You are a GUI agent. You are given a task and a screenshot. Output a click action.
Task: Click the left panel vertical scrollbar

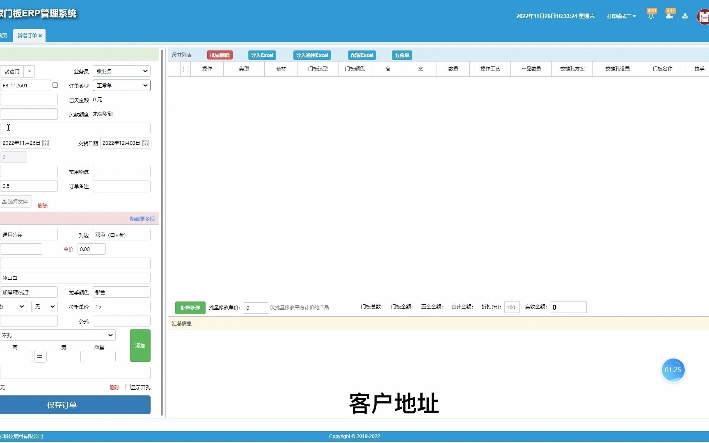coord(162,233)
